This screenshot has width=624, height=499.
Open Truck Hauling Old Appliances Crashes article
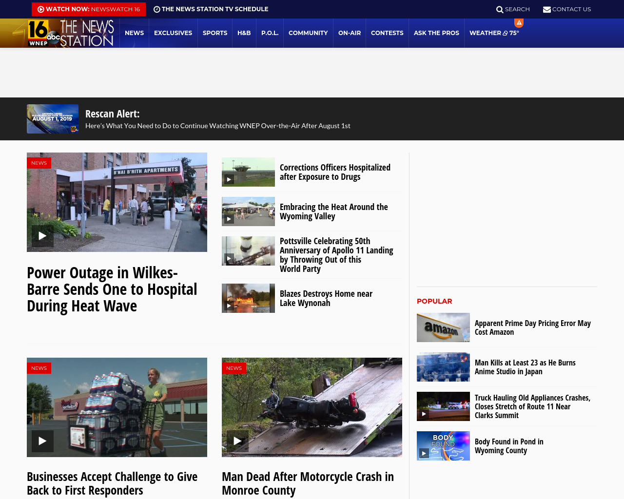tap(532, 406)
